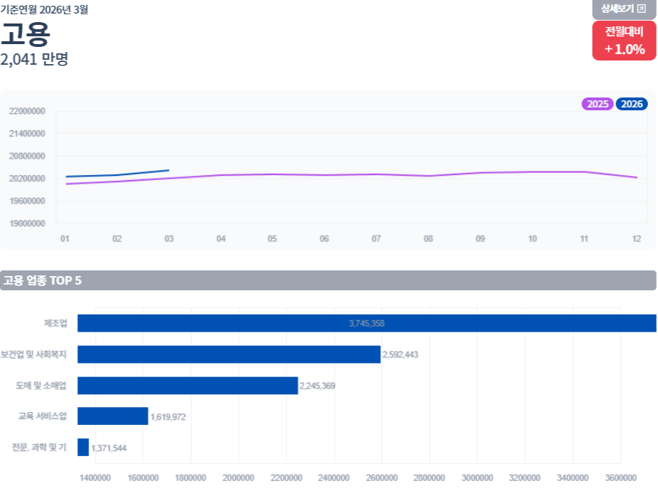
Task: Click the 고용 업종 TOP 5 header
Action: click(x=328, y=280)
